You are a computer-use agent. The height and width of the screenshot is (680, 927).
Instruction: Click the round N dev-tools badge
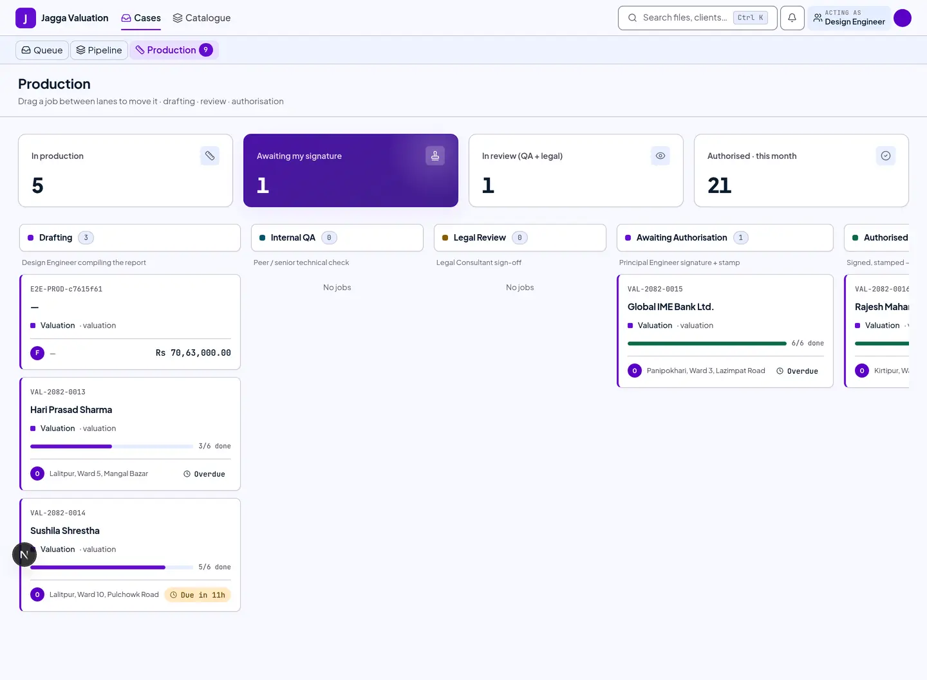(24, 555)
